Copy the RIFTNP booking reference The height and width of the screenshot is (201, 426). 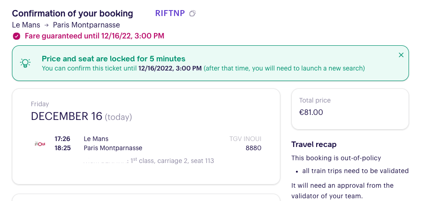pos(193,13)
